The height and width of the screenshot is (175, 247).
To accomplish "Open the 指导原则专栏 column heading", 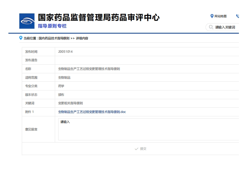I will pos(52,26).
